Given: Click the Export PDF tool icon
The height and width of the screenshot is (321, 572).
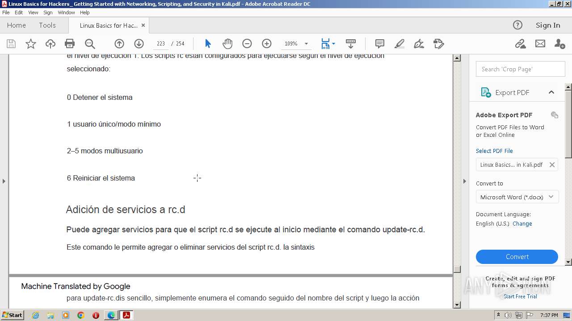Looking at the screenshot, I should (486, 92).
